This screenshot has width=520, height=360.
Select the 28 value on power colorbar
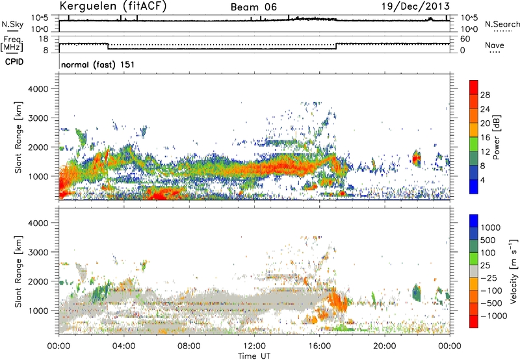point(485,95)
